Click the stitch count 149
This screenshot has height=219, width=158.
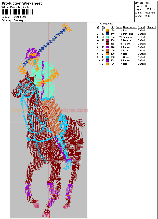point(113,34)
